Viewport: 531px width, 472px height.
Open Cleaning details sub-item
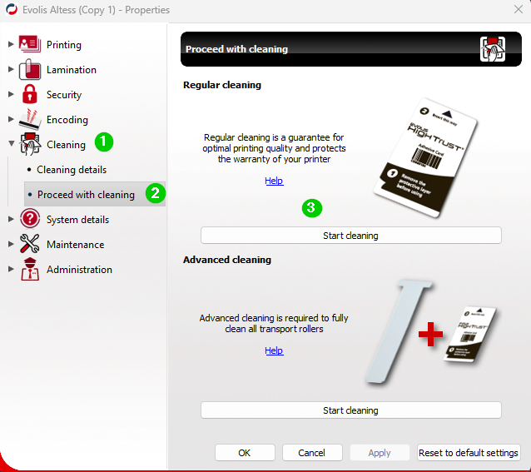72,170
